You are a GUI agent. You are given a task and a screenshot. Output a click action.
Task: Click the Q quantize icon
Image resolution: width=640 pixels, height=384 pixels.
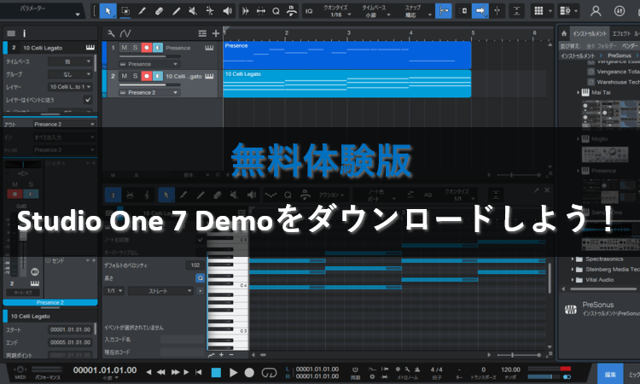pos(276,11)
